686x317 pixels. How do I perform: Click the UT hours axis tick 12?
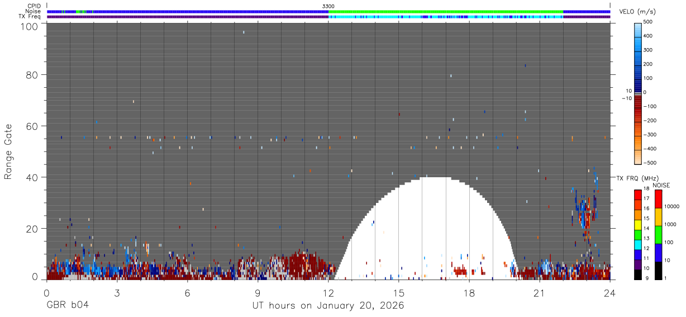[x=328, y=292]
